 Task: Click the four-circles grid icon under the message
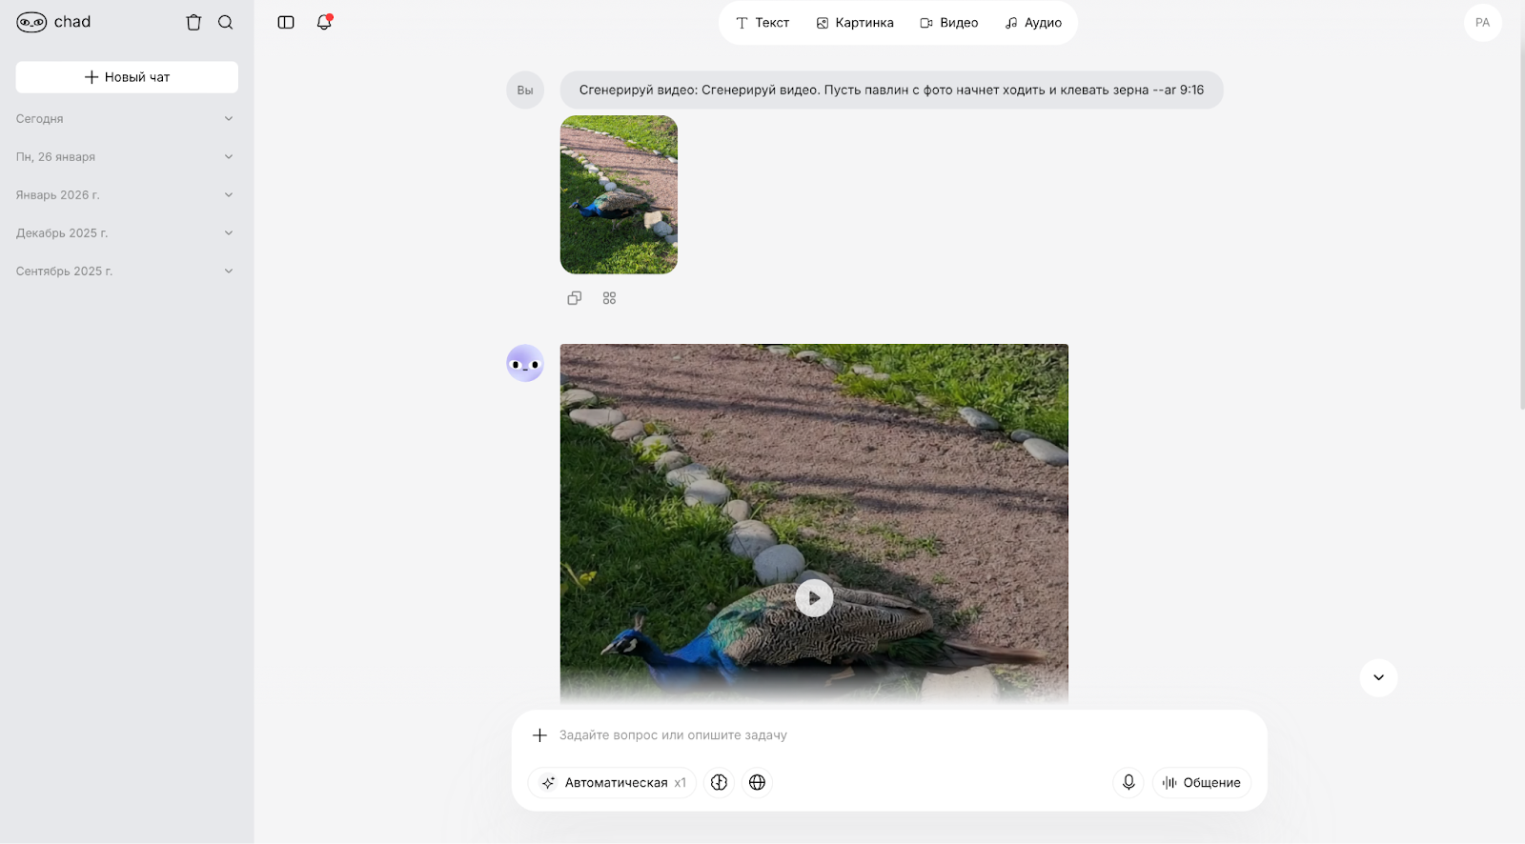(x=610, y=298)
